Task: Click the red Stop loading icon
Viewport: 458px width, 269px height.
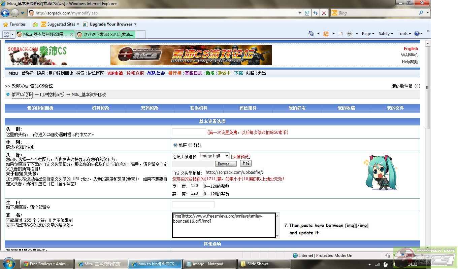Action: (x=324, y=13)
